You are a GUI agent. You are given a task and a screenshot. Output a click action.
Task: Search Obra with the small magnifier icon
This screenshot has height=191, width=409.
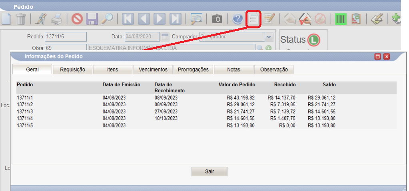coord(259,48)
